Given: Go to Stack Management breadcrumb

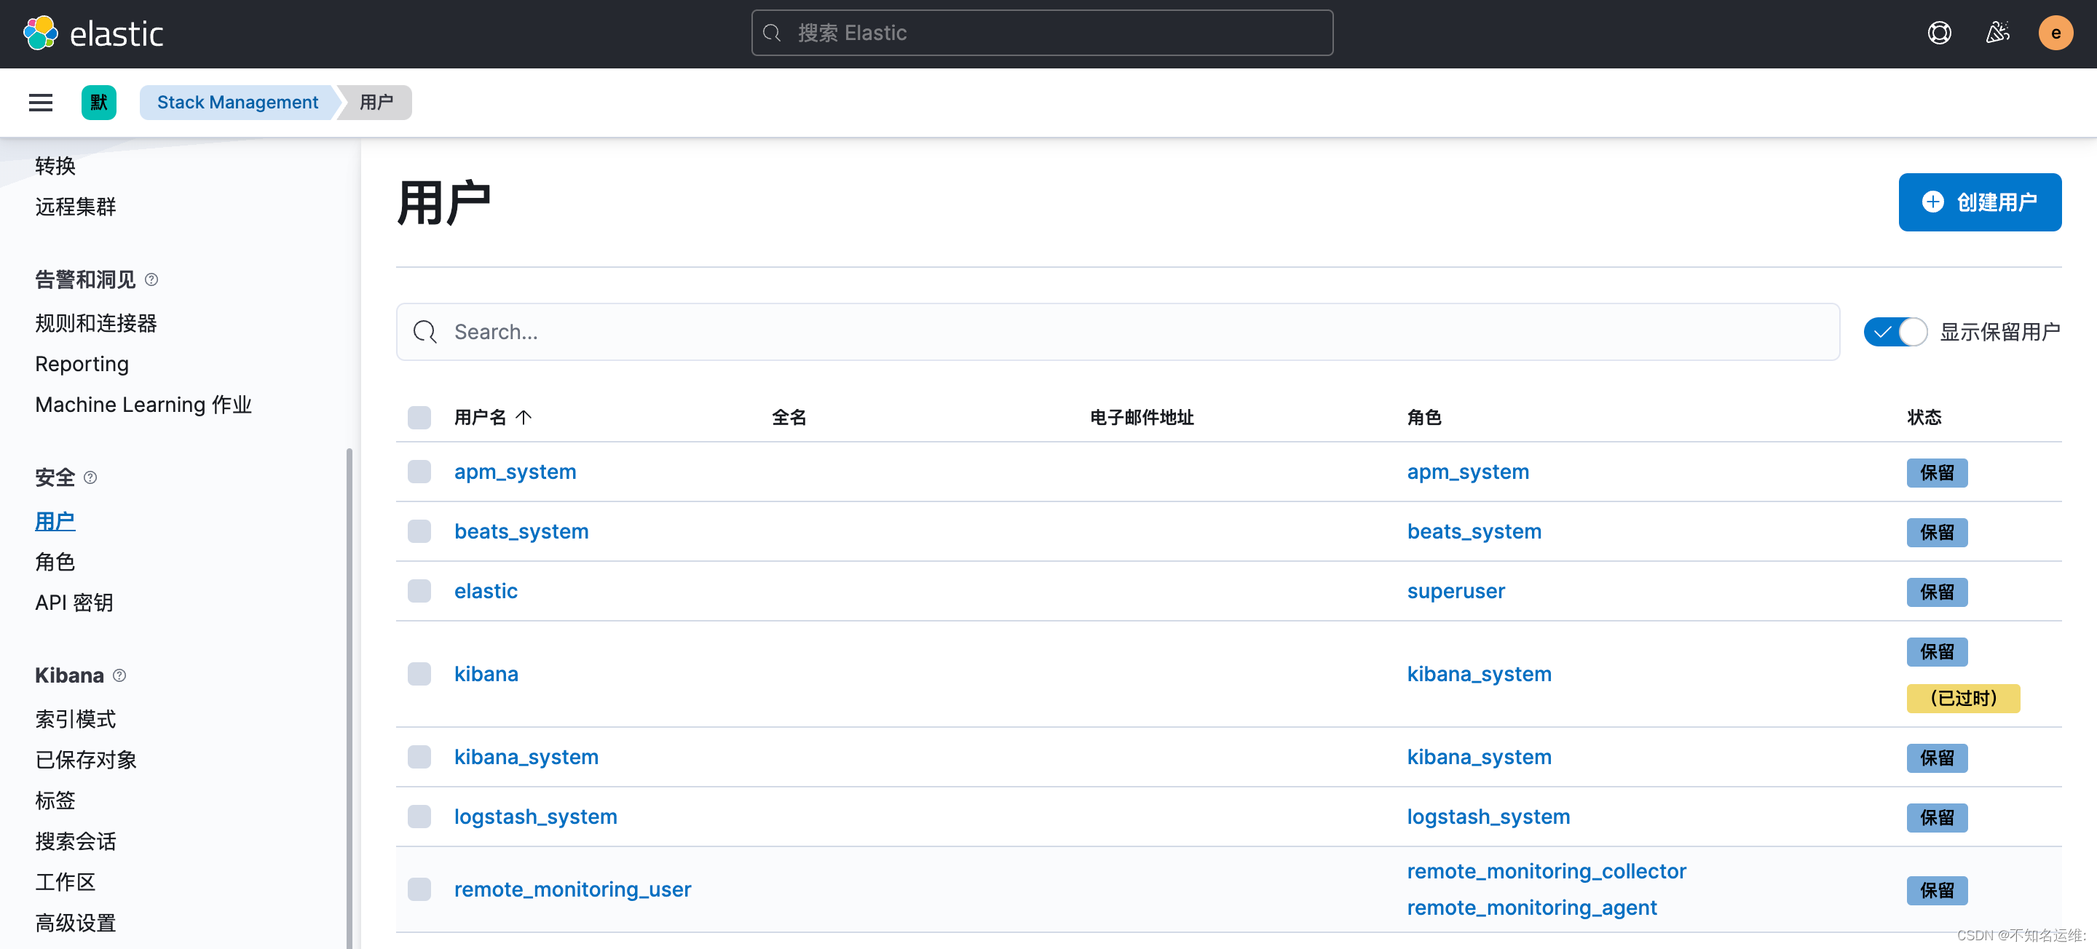Looking at the screenshot, I should click(237, 103).
